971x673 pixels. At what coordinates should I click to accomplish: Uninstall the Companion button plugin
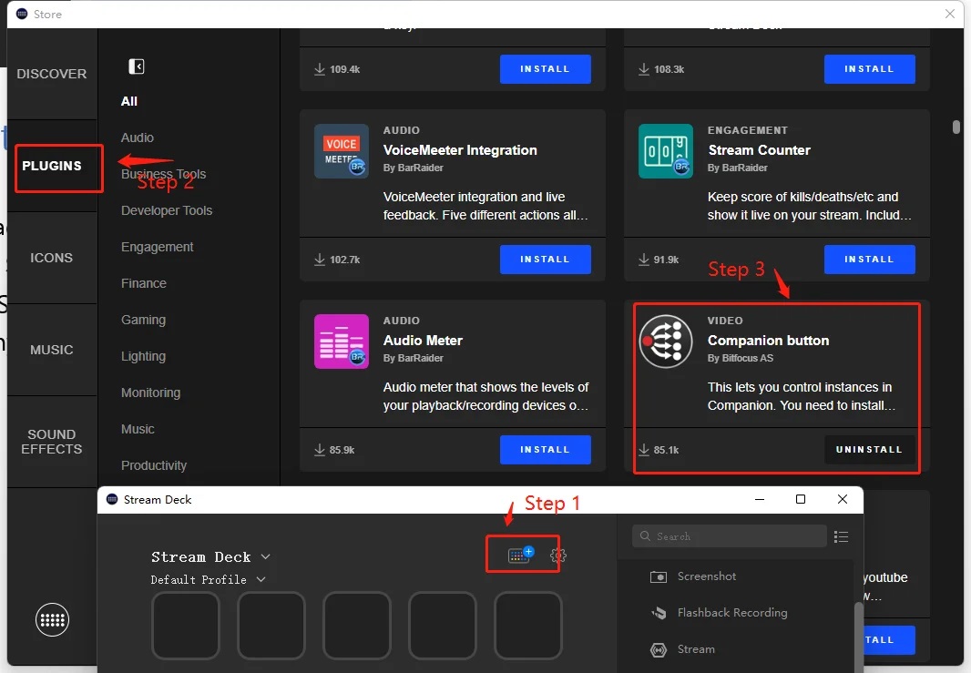click(x=870, y=450)
